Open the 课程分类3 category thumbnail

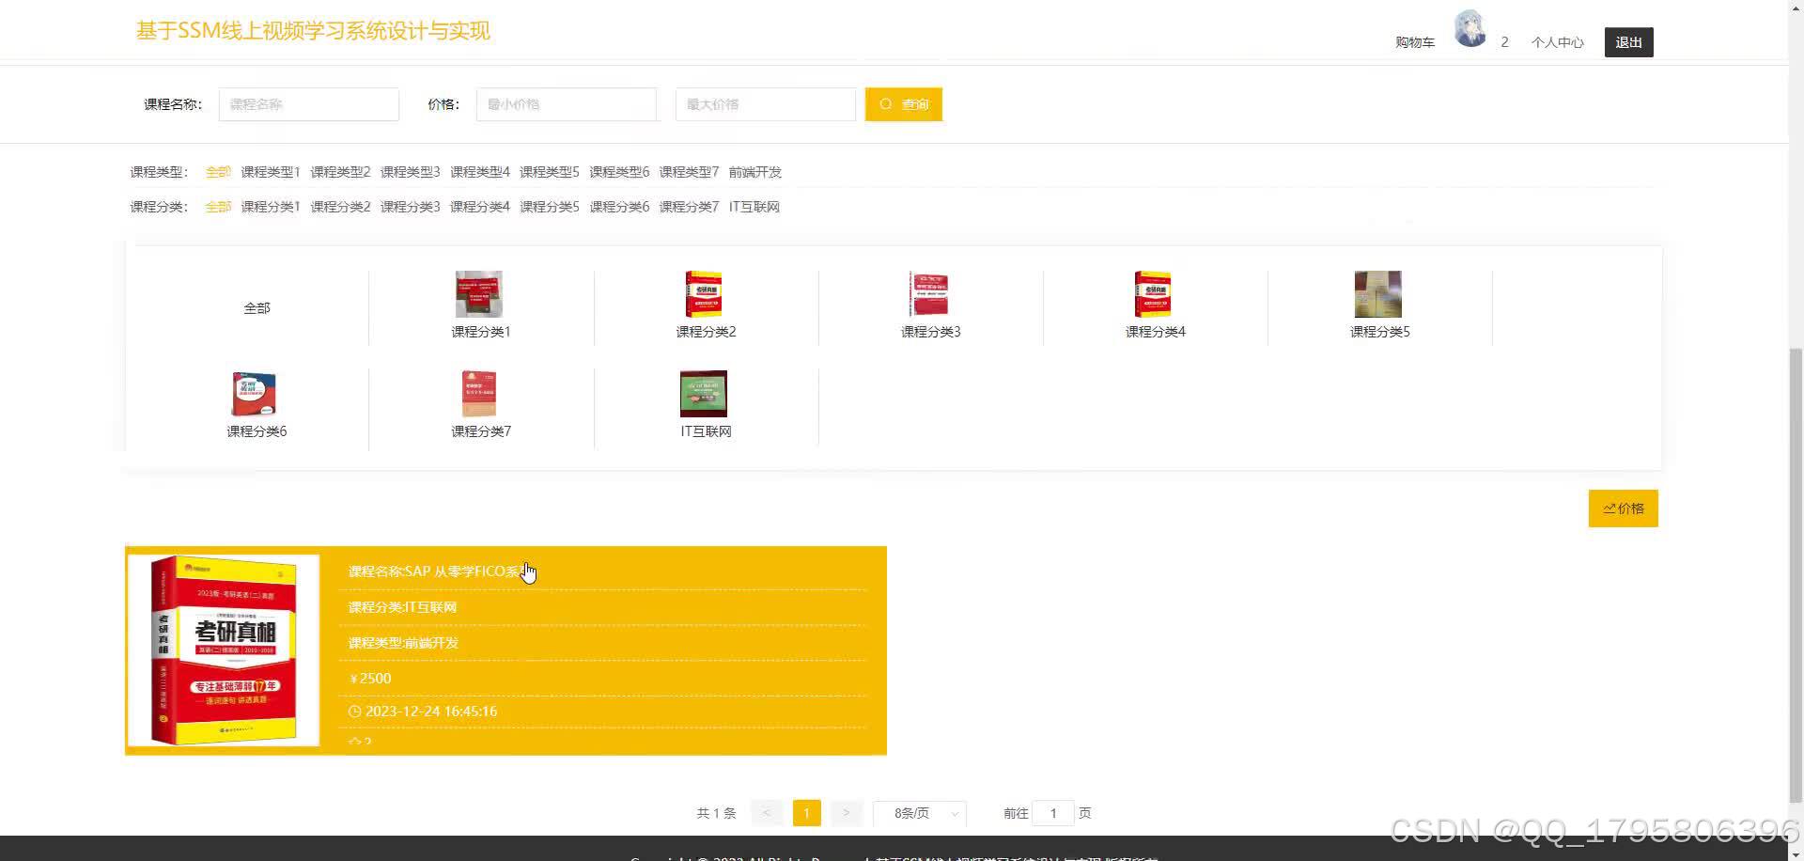(x=929, y=294)
